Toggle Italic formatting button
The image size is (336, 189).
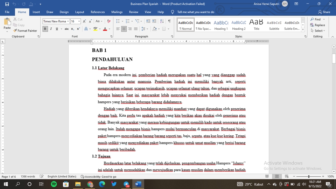[51, 29]
